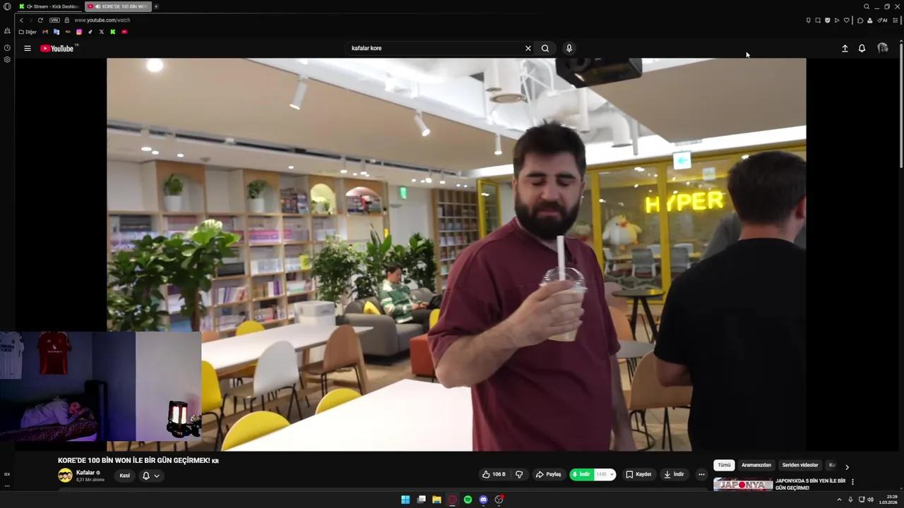The image size is (904, 508).
Task: Open the taskbar clock showing 23:29
Action: [888, 500]
